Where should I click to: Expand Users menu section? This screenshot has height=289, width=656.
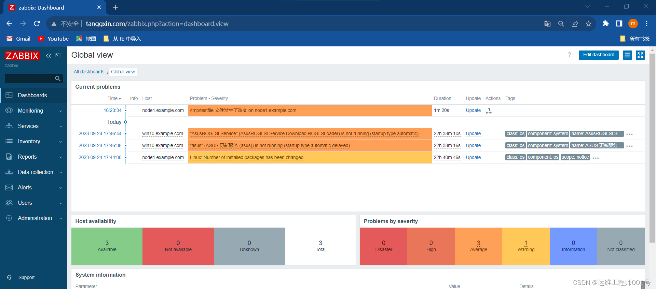point(34,203)
